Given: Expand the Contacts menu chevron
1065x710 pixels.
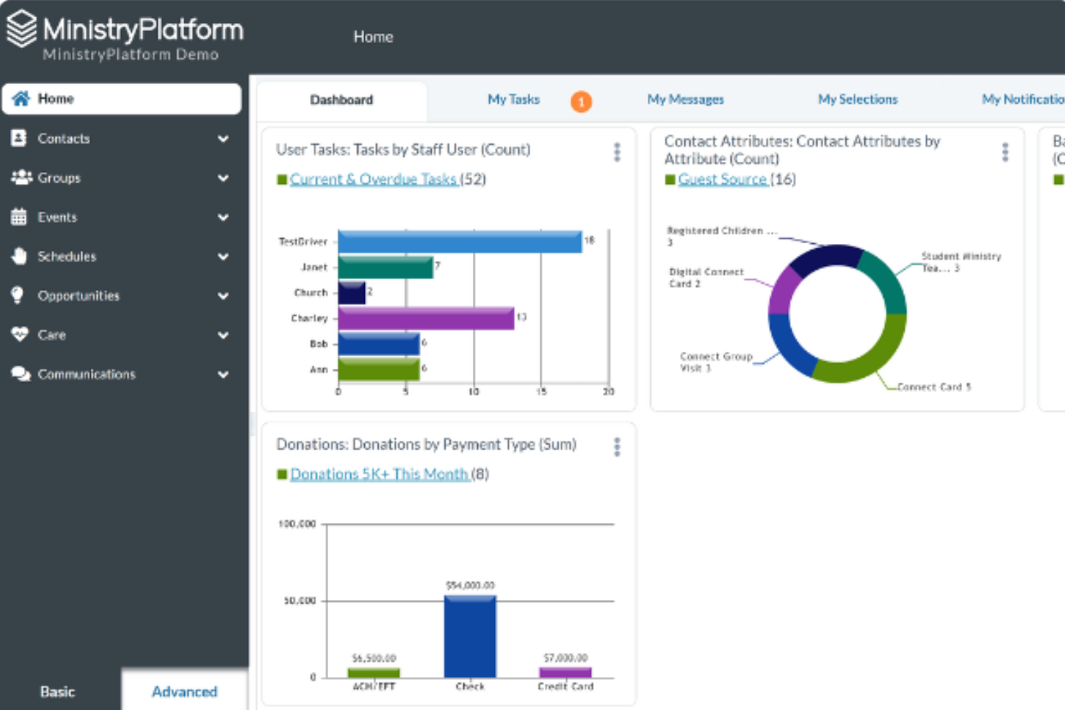Looking at the screenshot, I should pos(223,139).
